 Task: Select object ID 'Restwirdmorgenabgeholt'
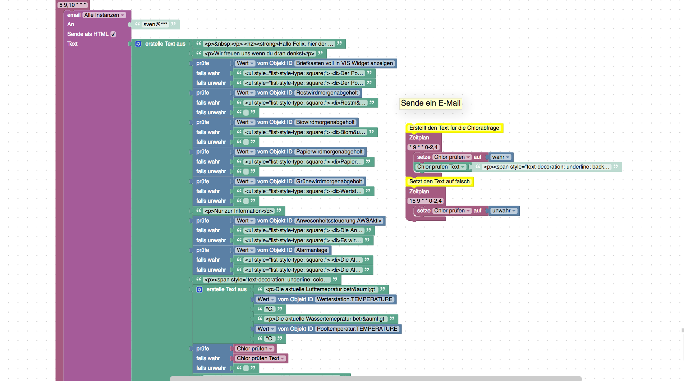(327, 93)
